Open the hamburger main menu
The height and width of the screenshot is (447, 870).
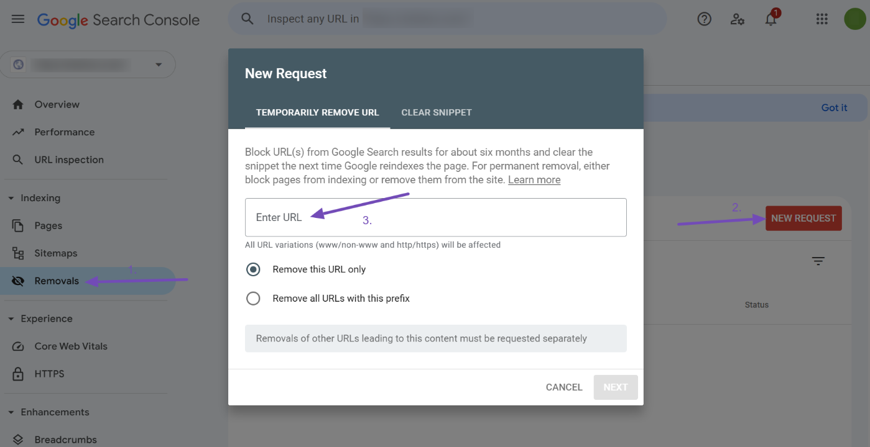coord(18,19)
